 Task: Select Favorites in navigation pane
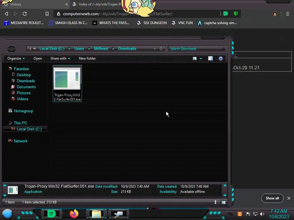coord(21,69)
